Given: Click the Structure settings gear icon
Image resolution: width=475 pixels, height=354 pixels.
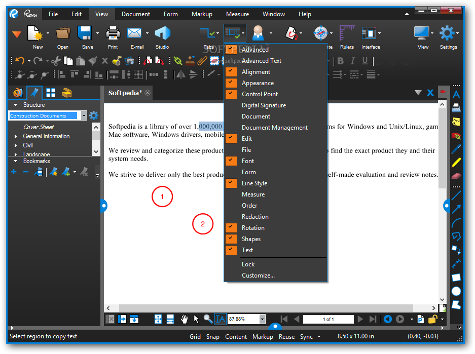Looking at the screenshot, I should [94, 115].
